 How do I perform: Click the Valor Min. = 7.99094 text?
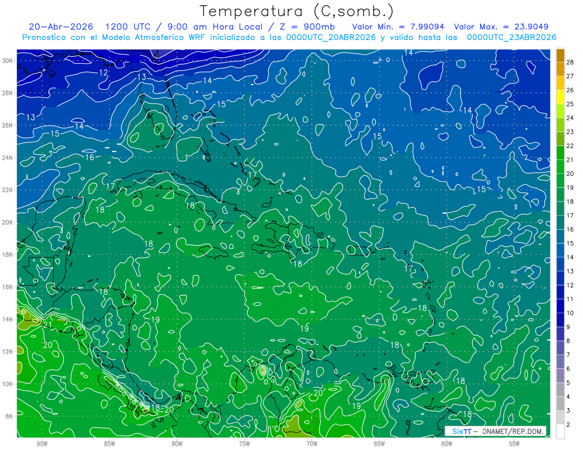[399, 27]
